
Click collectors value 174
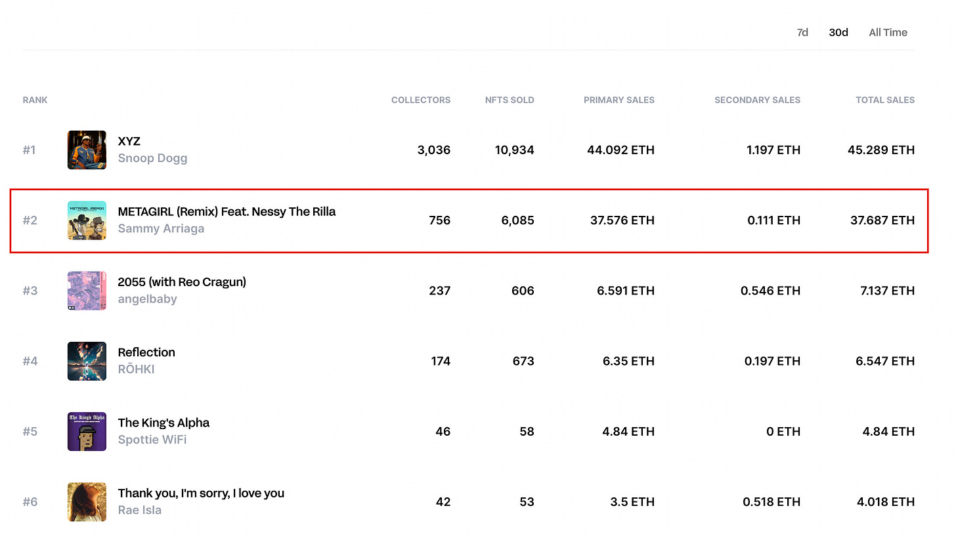[441, 361]
